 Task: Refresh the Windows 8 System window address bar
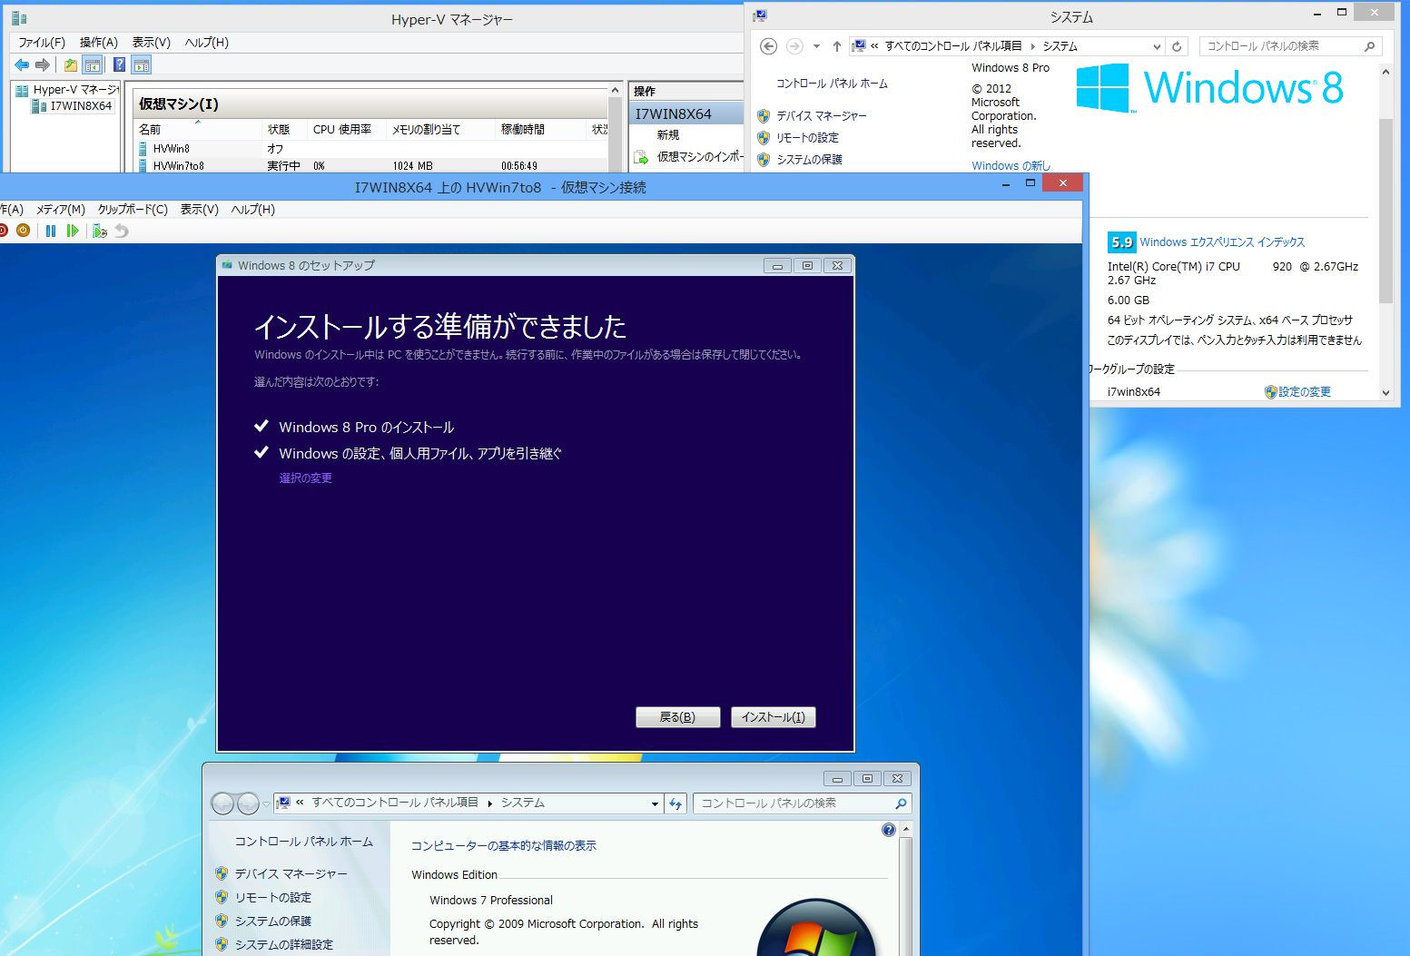(1177, 46)
